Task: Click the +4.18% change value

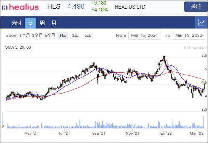Action: point(100,10)
